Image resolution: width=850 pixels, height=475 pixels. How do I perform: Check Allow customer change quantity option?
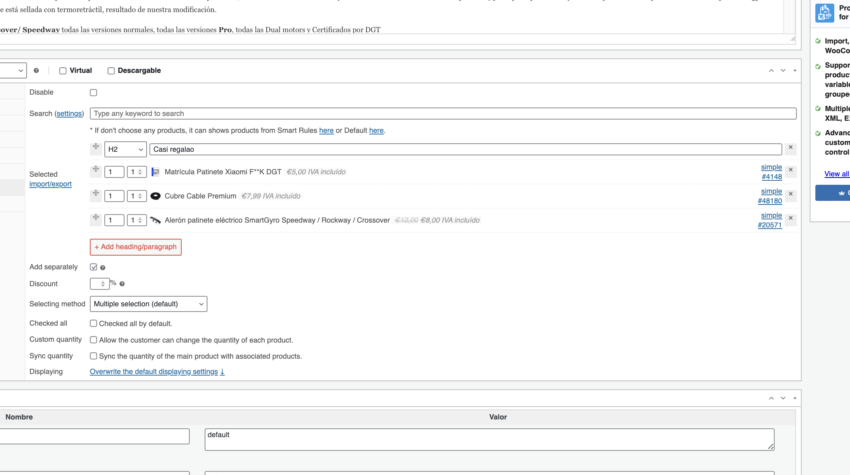[x=93, y=340]
